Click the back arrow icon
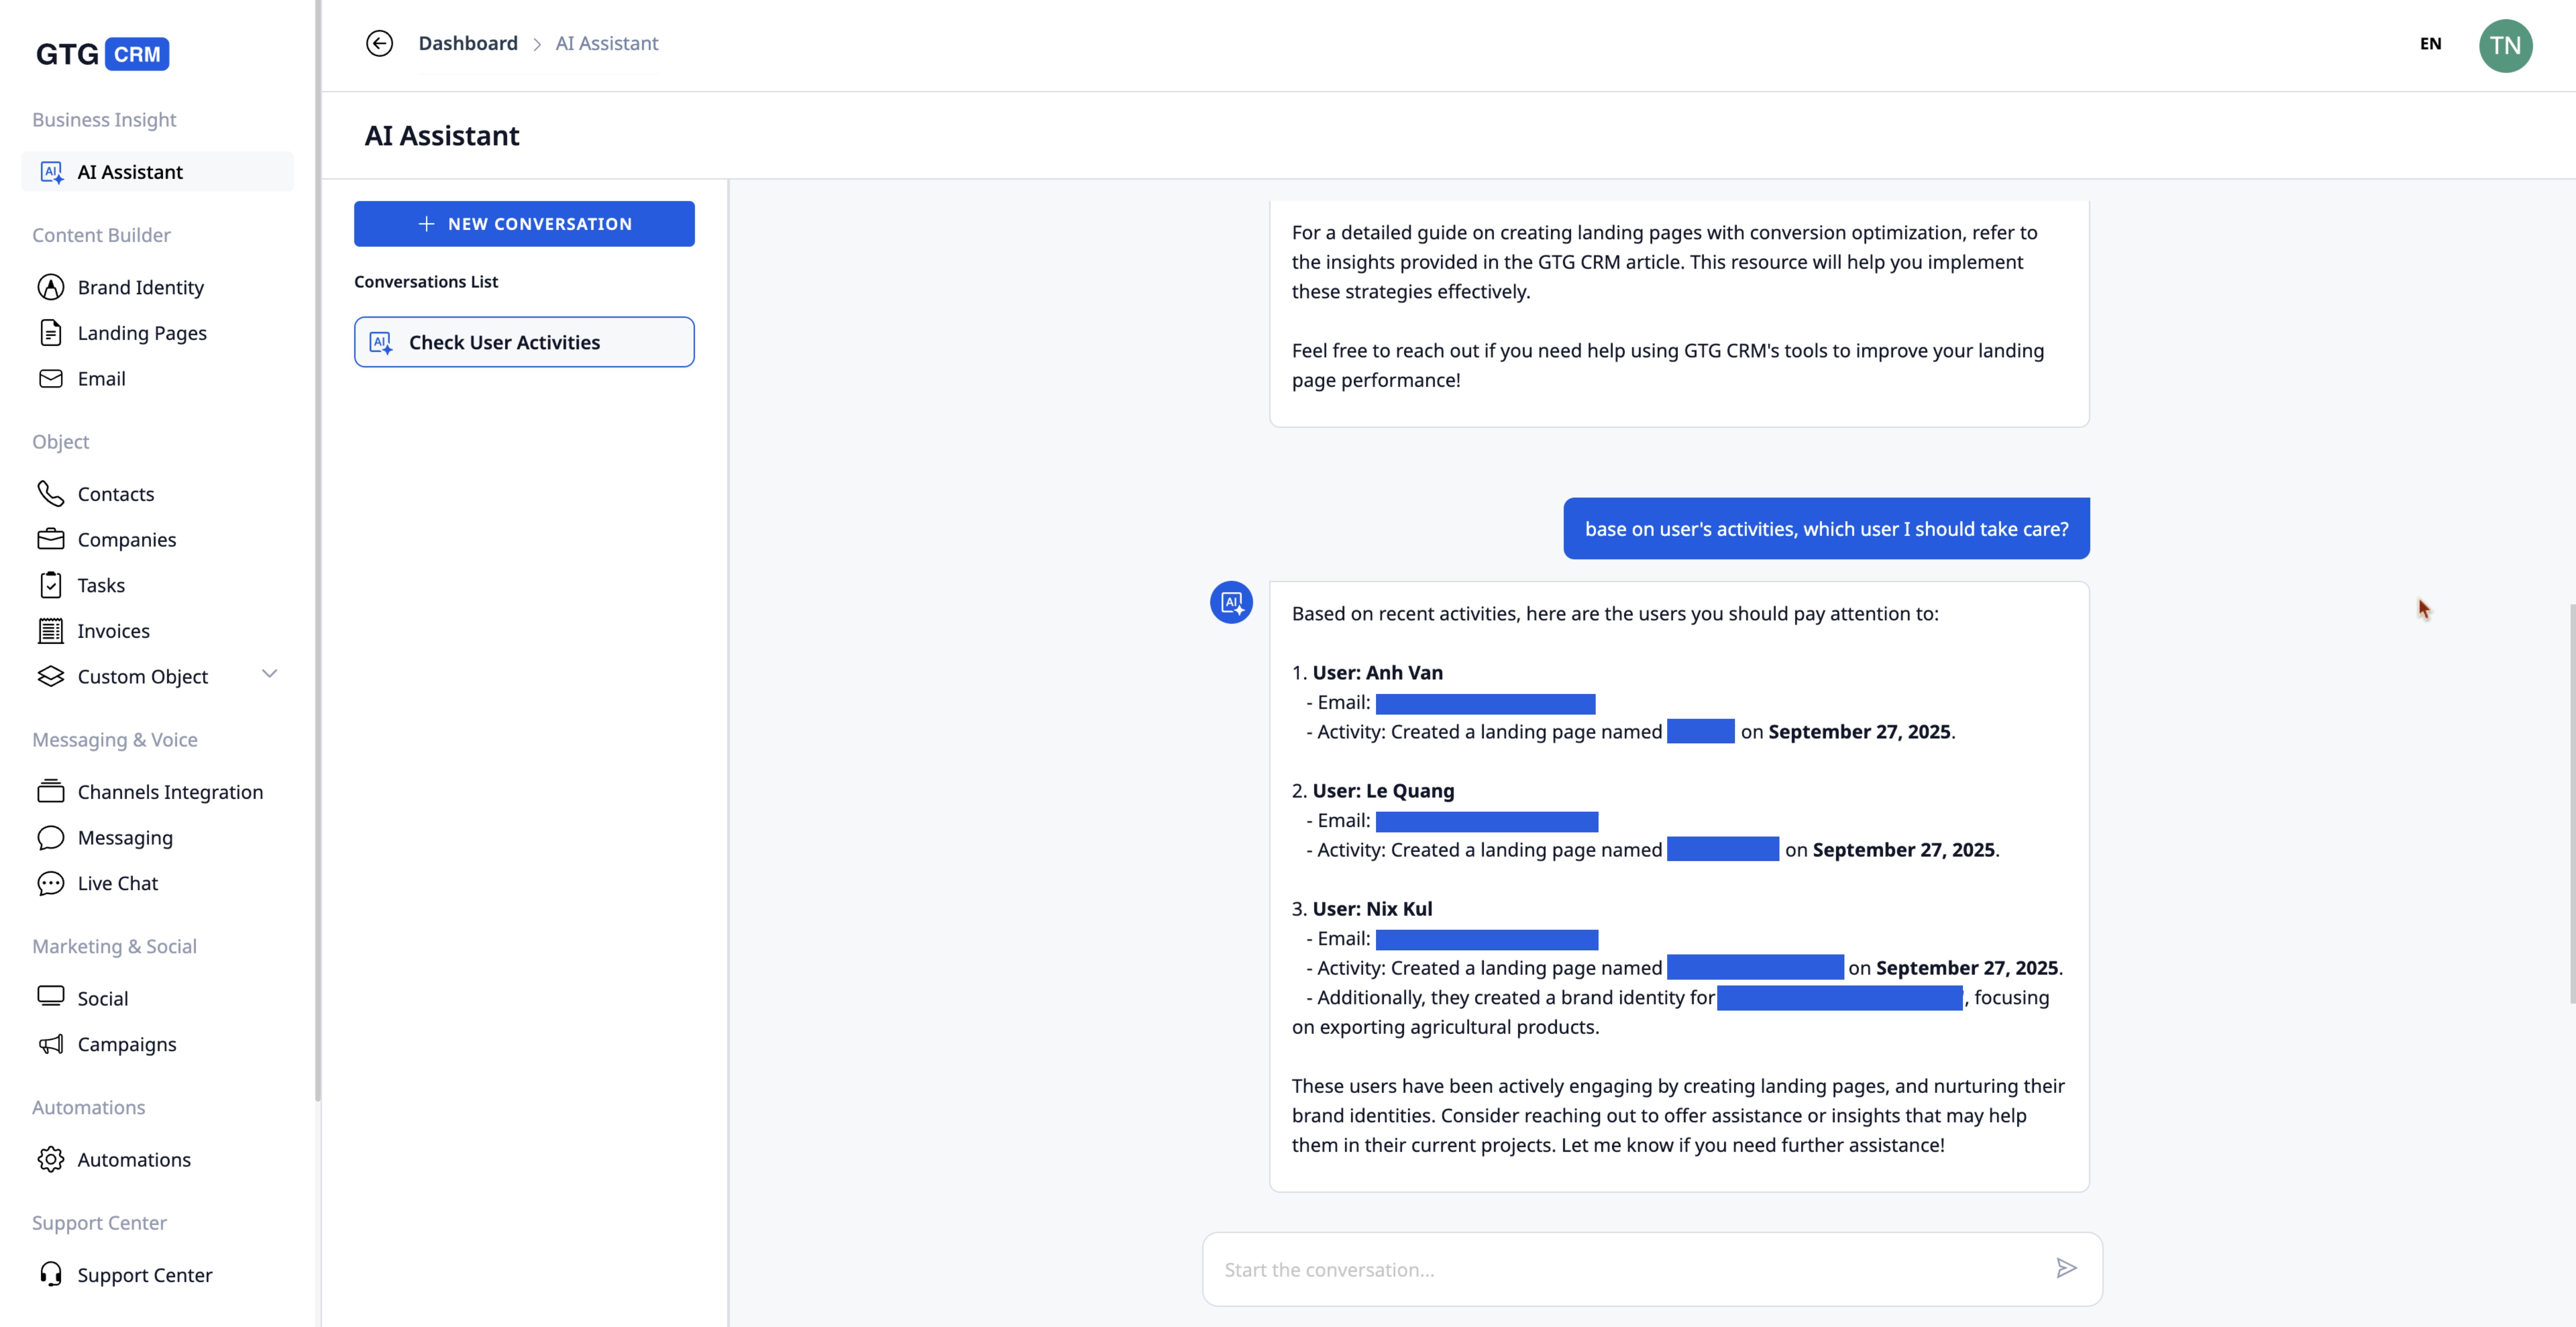Image resolution: width=2576 pixels, height=1327 pixels. pos(379,43)
